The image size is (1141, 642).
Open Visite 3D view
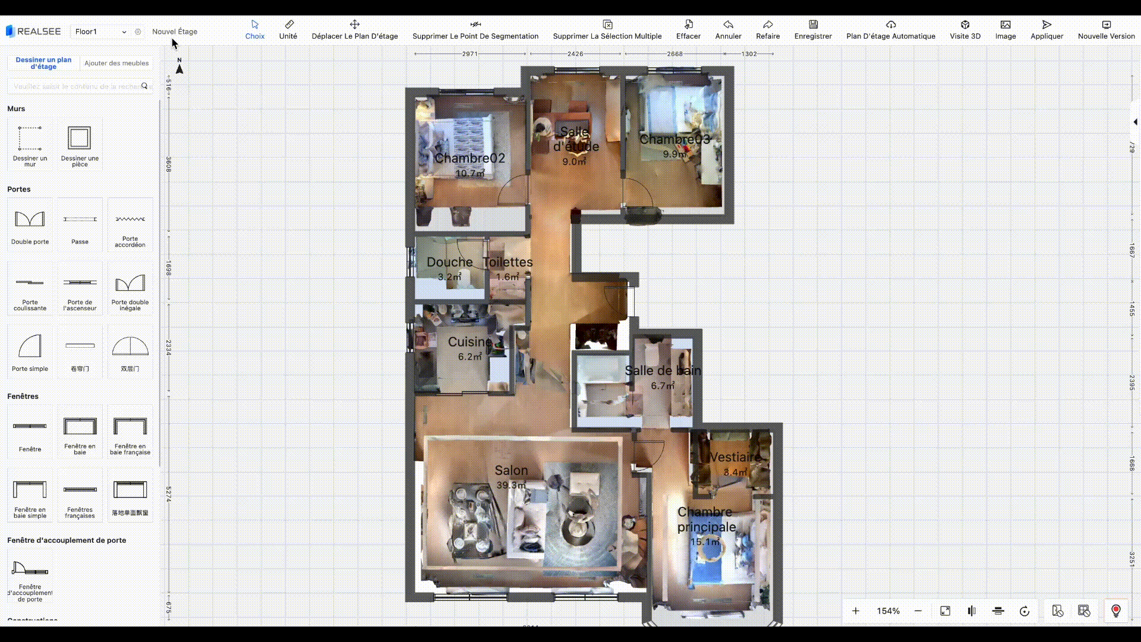(x=965, y=29)
